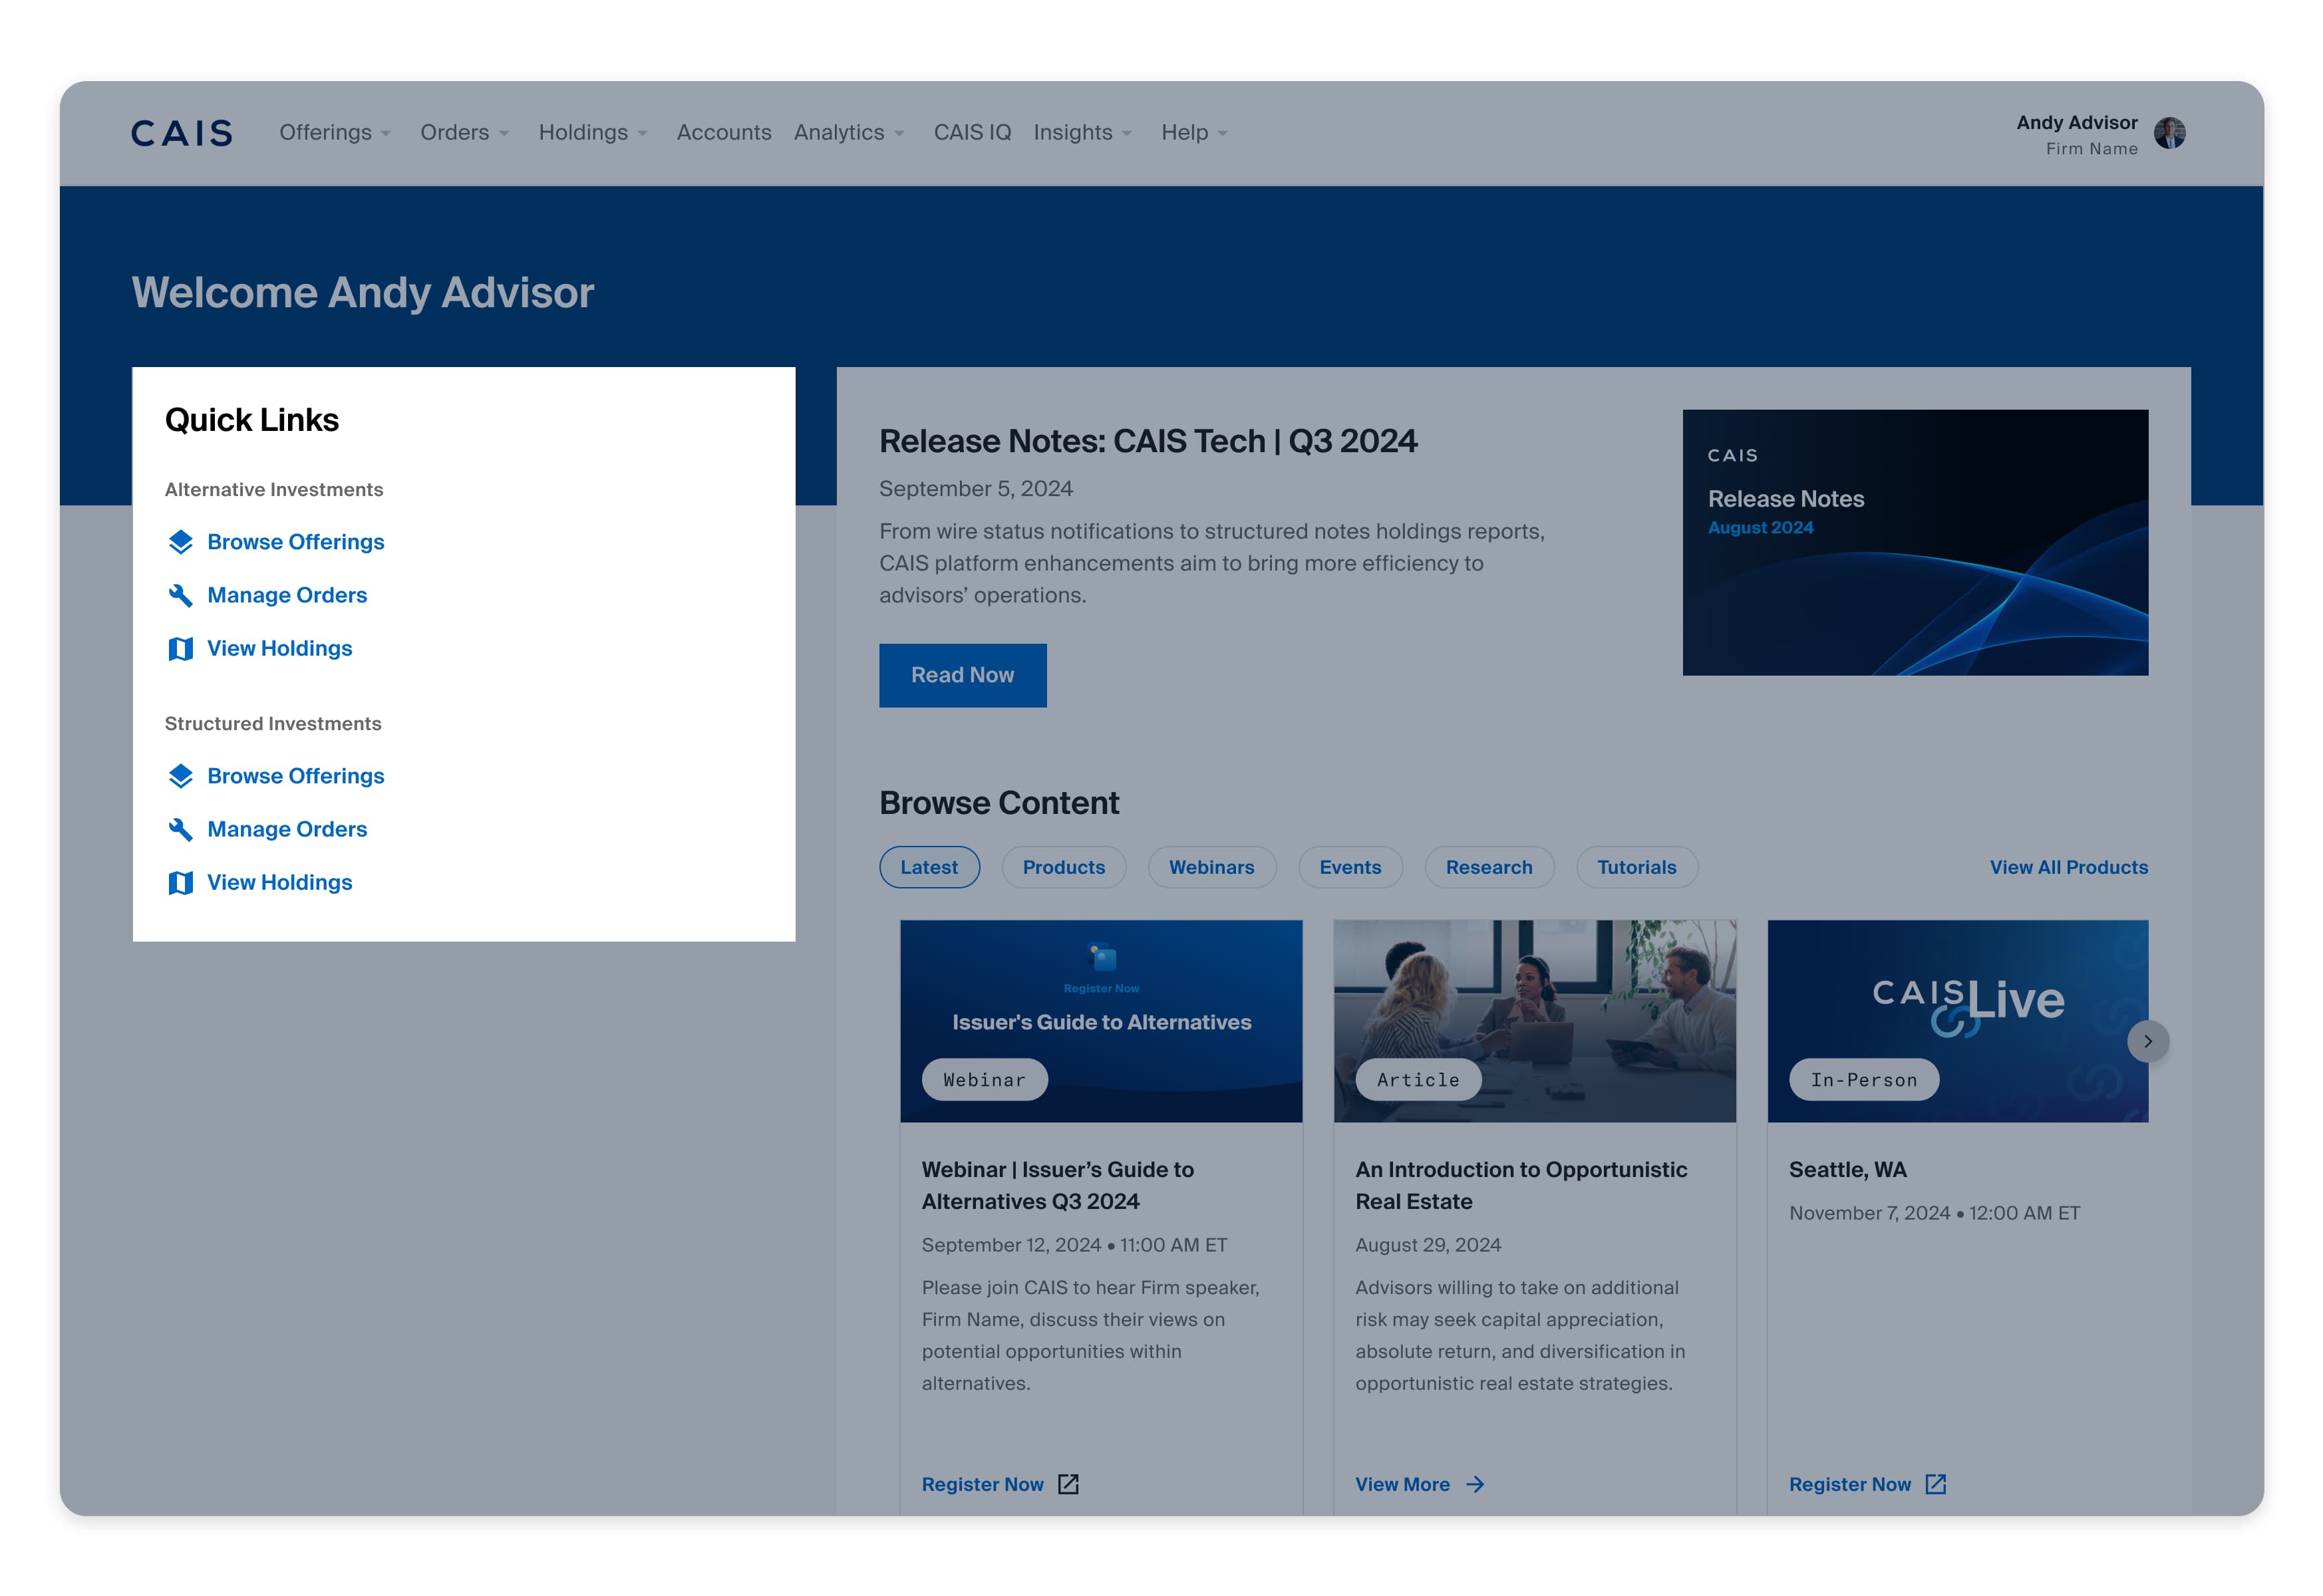Select the Webinars filter pill
This screenshot has width=2323, height=1596.
click(1211, 867)
